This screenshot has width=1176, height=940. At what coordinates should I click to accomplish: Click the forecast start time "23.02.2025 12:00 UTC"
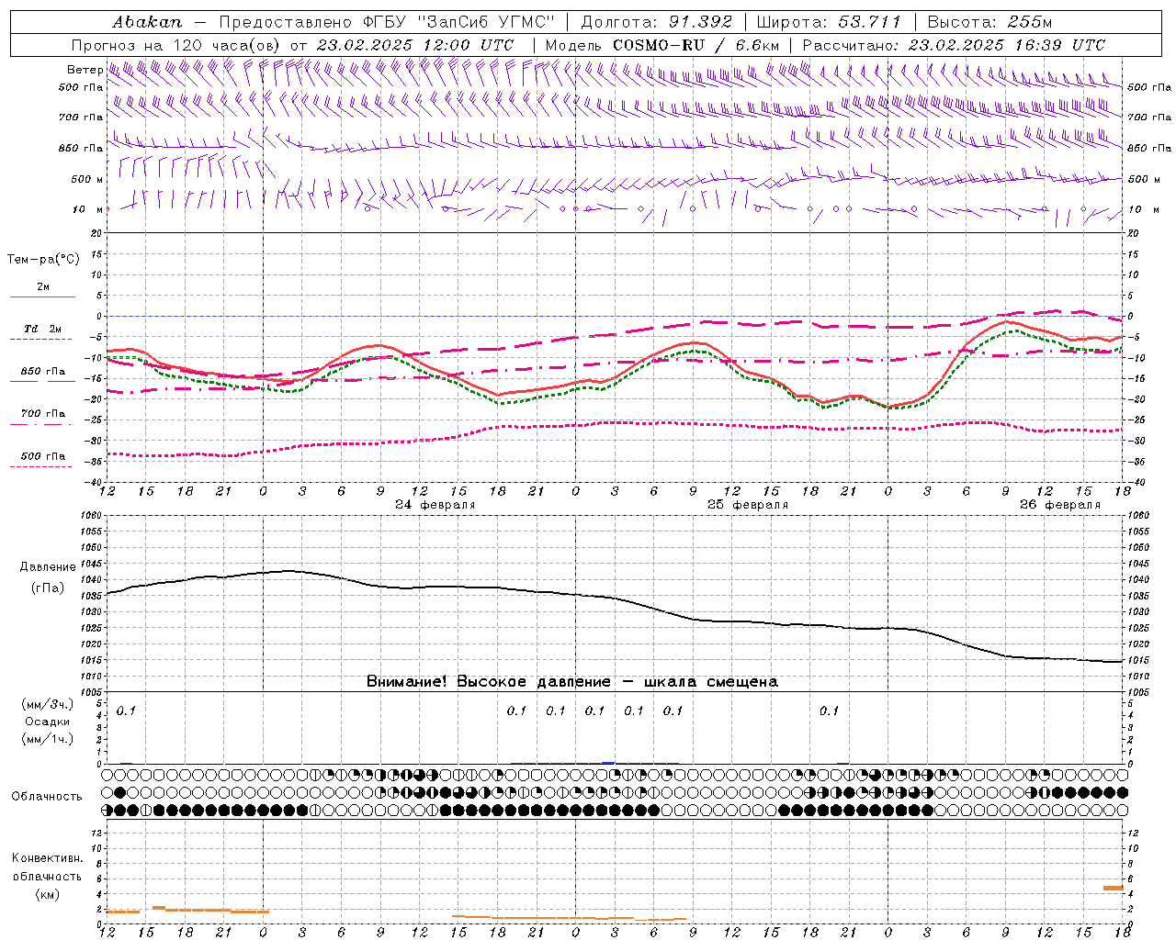pos(415,45)
